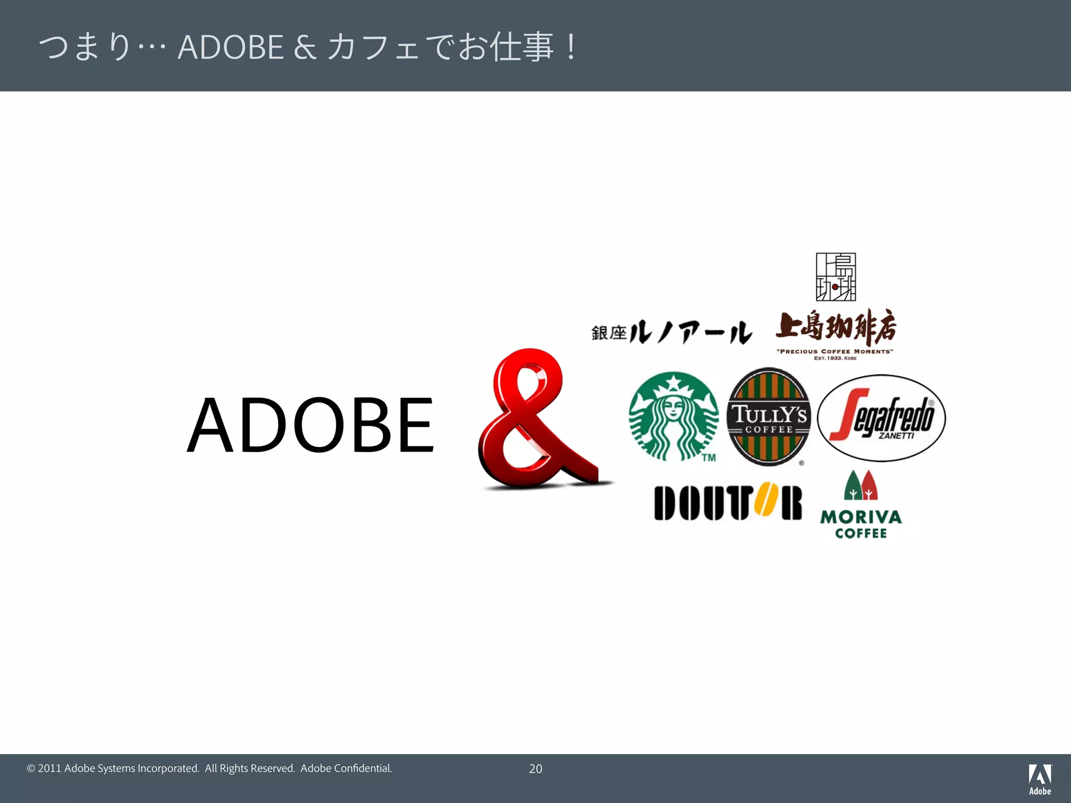
Task: Click the large ADOBE text
Action: pos(311,425)
